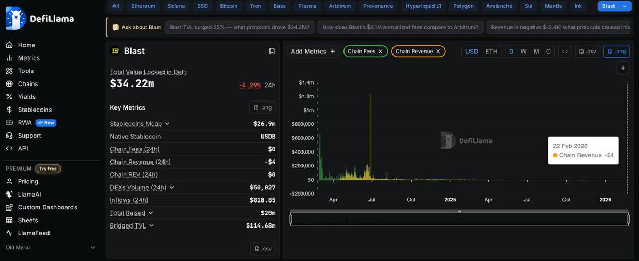Screen dimensions: 639x261
Task: Click the Pricing person icon
Action: tap(9, 181)
